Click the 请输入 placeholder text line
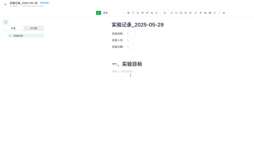254x160 pixels. [122, 71]
